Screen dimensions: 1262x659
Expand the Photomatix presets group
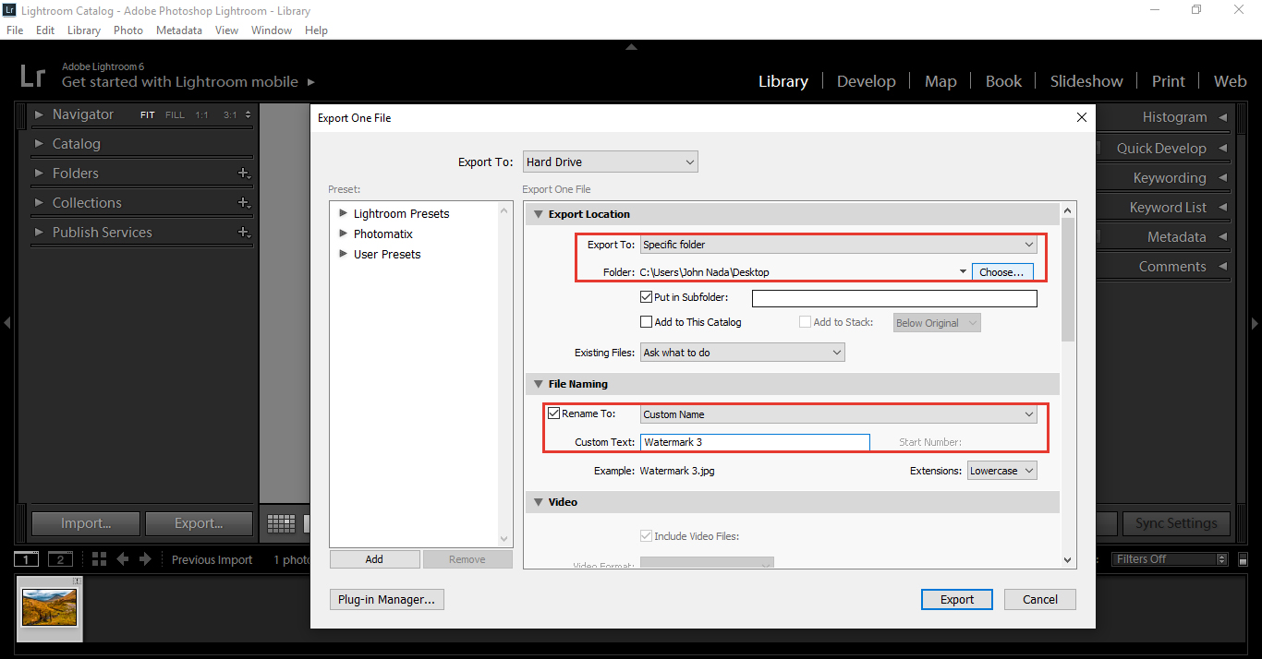(344, 234)
